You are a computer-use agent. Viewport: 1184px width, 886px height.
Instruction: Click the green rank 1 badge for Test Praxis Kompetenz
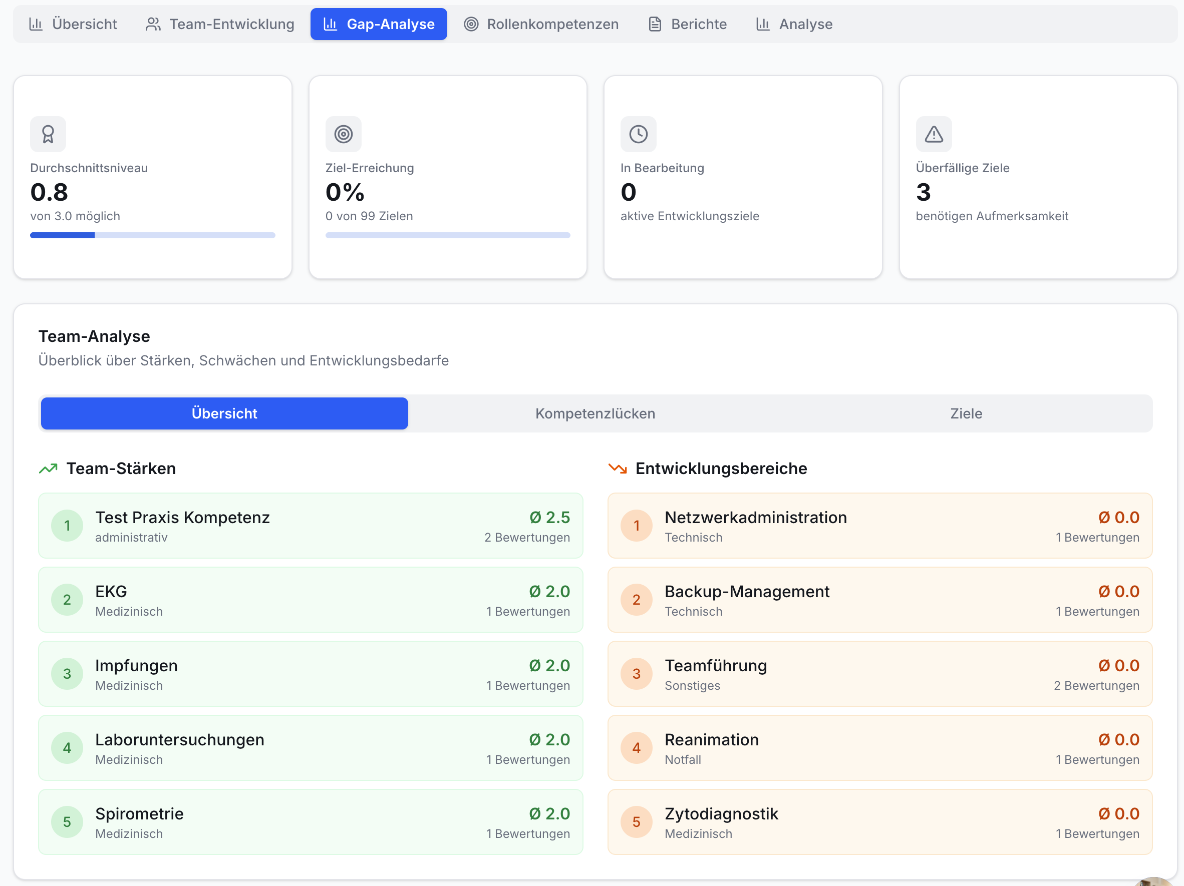67,526
